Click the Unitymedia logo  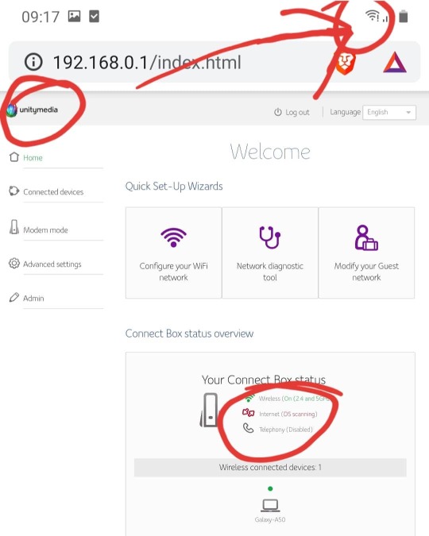(32, 110)
